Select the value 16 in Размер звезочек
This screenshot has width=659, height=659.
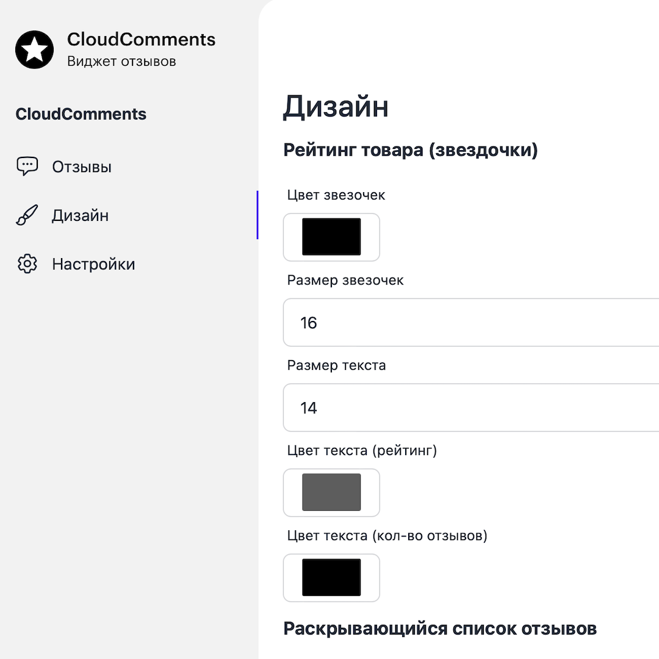308,323
